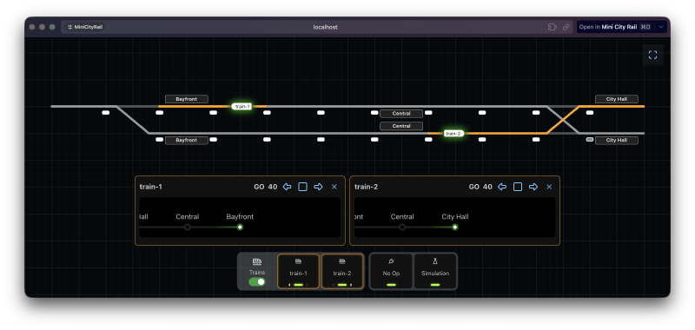Click the City Hall stop node in train-2 panel
The width and height of the screenshot is (695, 330).
point(454,228)
